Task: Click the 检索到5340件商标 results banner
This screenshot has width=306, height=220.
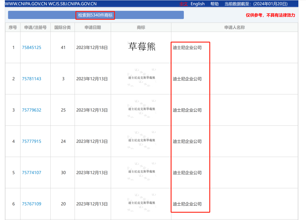Action: click(x=95, y=15)
